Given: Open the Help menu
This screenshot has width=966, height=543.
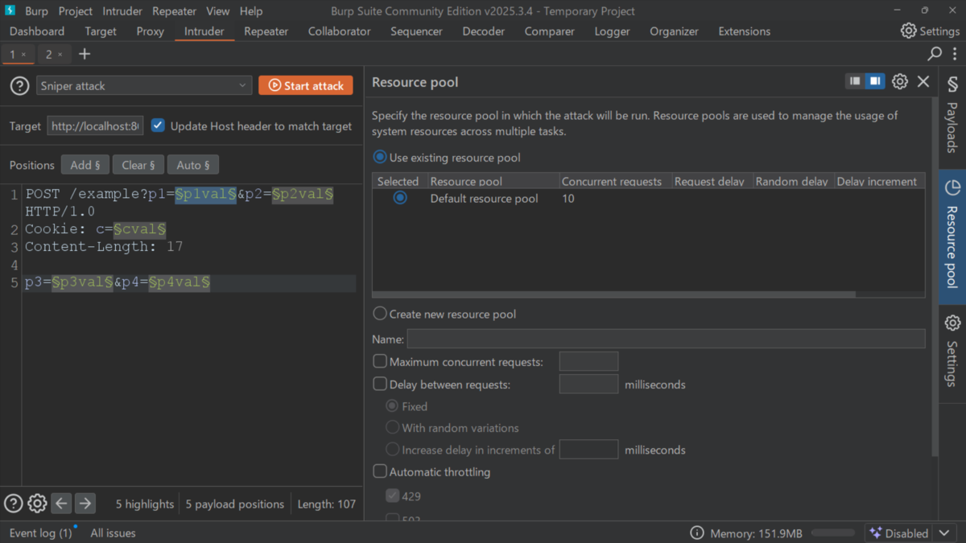Looking at the screenshot, I should (251, 11).
